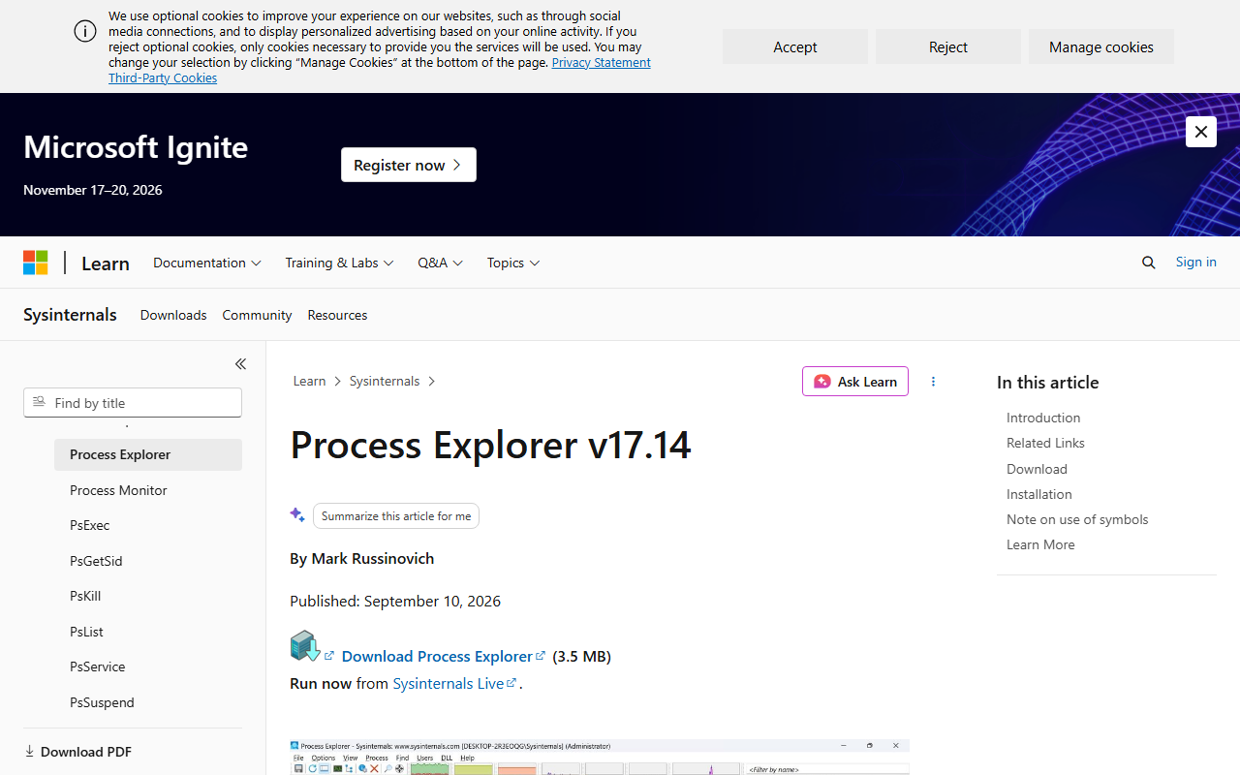Click the Process Explorer download box icon
The width and height of the screenshot is (1240, 775).
click(305, 646)
